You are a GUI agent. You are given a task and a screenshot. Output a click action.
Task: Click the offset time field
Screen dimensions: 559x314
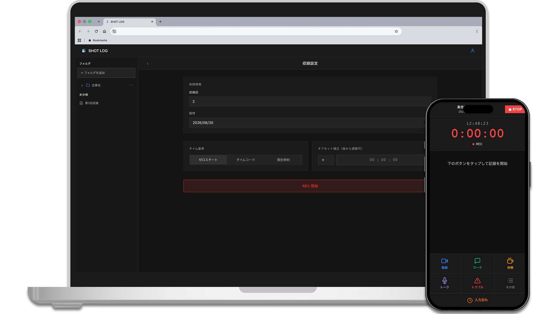tap(381, 160)
